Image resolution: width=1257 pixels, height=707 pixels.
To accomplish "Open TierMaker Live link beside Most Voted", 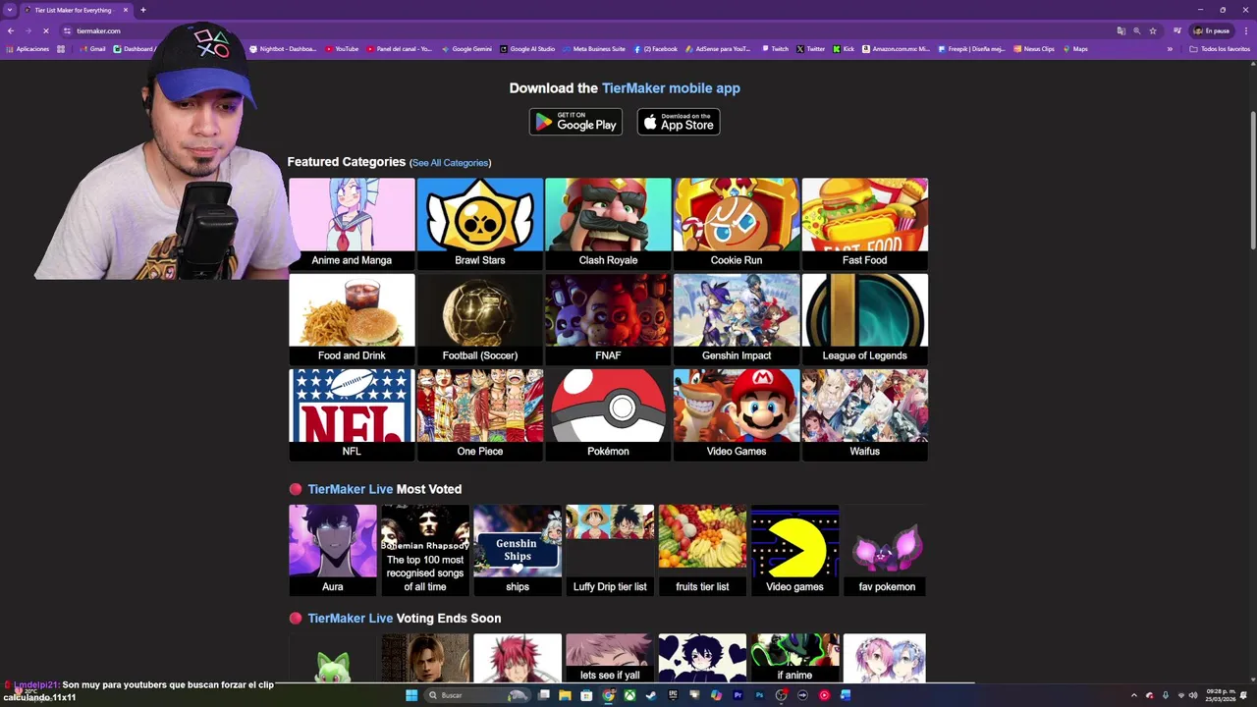I will click(350, 489).
